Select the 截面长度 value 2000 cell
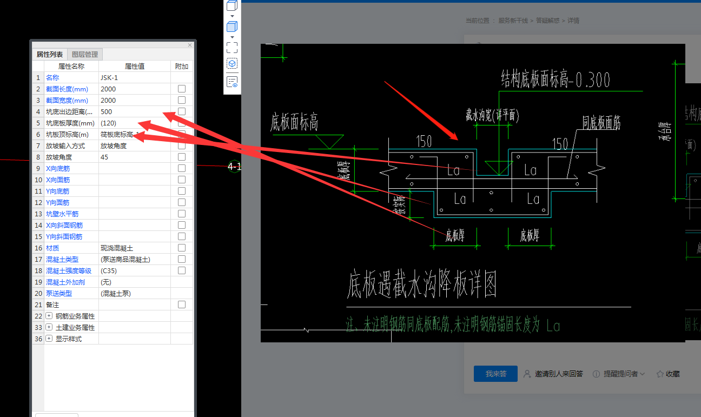The image size is (701, 417). pos(135,89)
